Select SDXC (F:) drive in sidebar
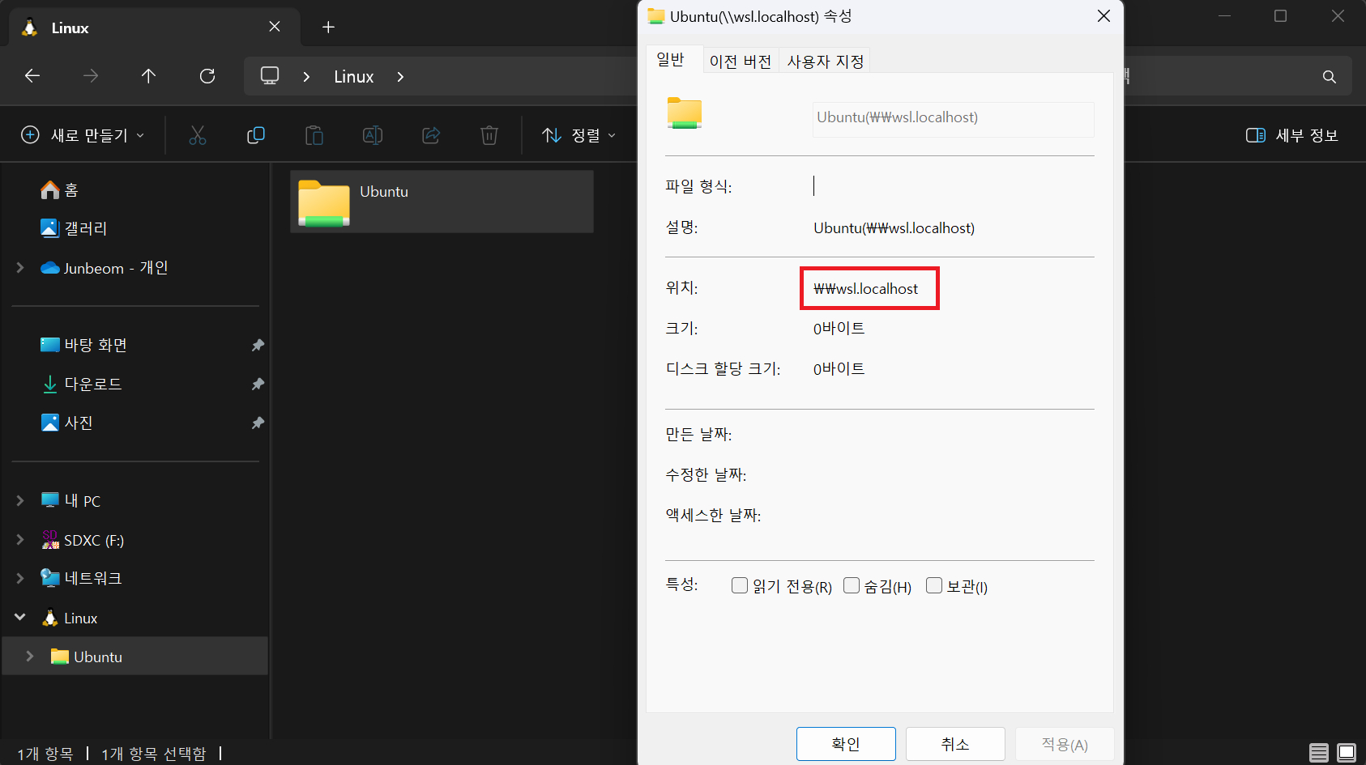Screen dimensions: 1366x765 (83, 540)
